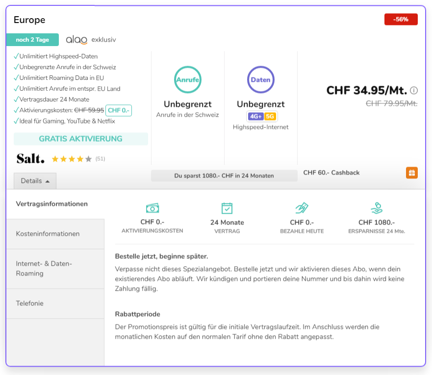Click the noch 2 Tage label
The height and width of the screenshot is (375, 432).
(32, 40)
